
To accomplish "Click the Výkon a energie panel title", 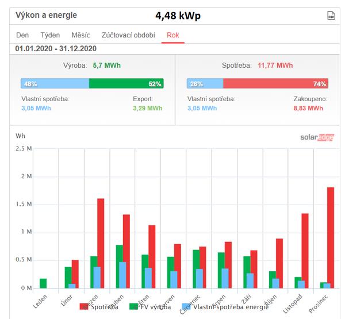I will pos(46,16).
